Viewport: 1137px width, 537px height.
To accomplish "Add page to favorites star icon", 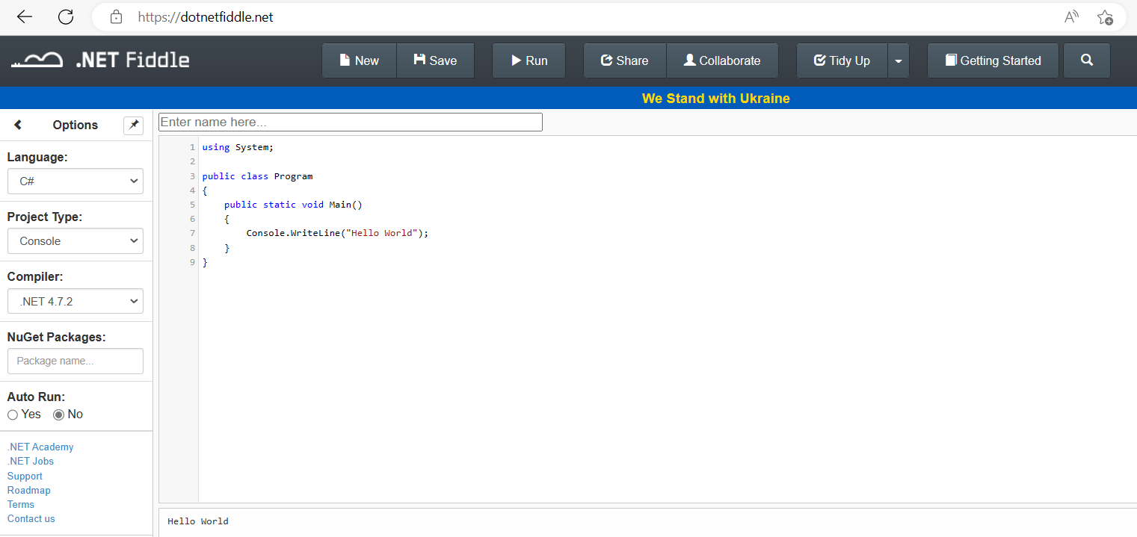I will coord(1105,17).
